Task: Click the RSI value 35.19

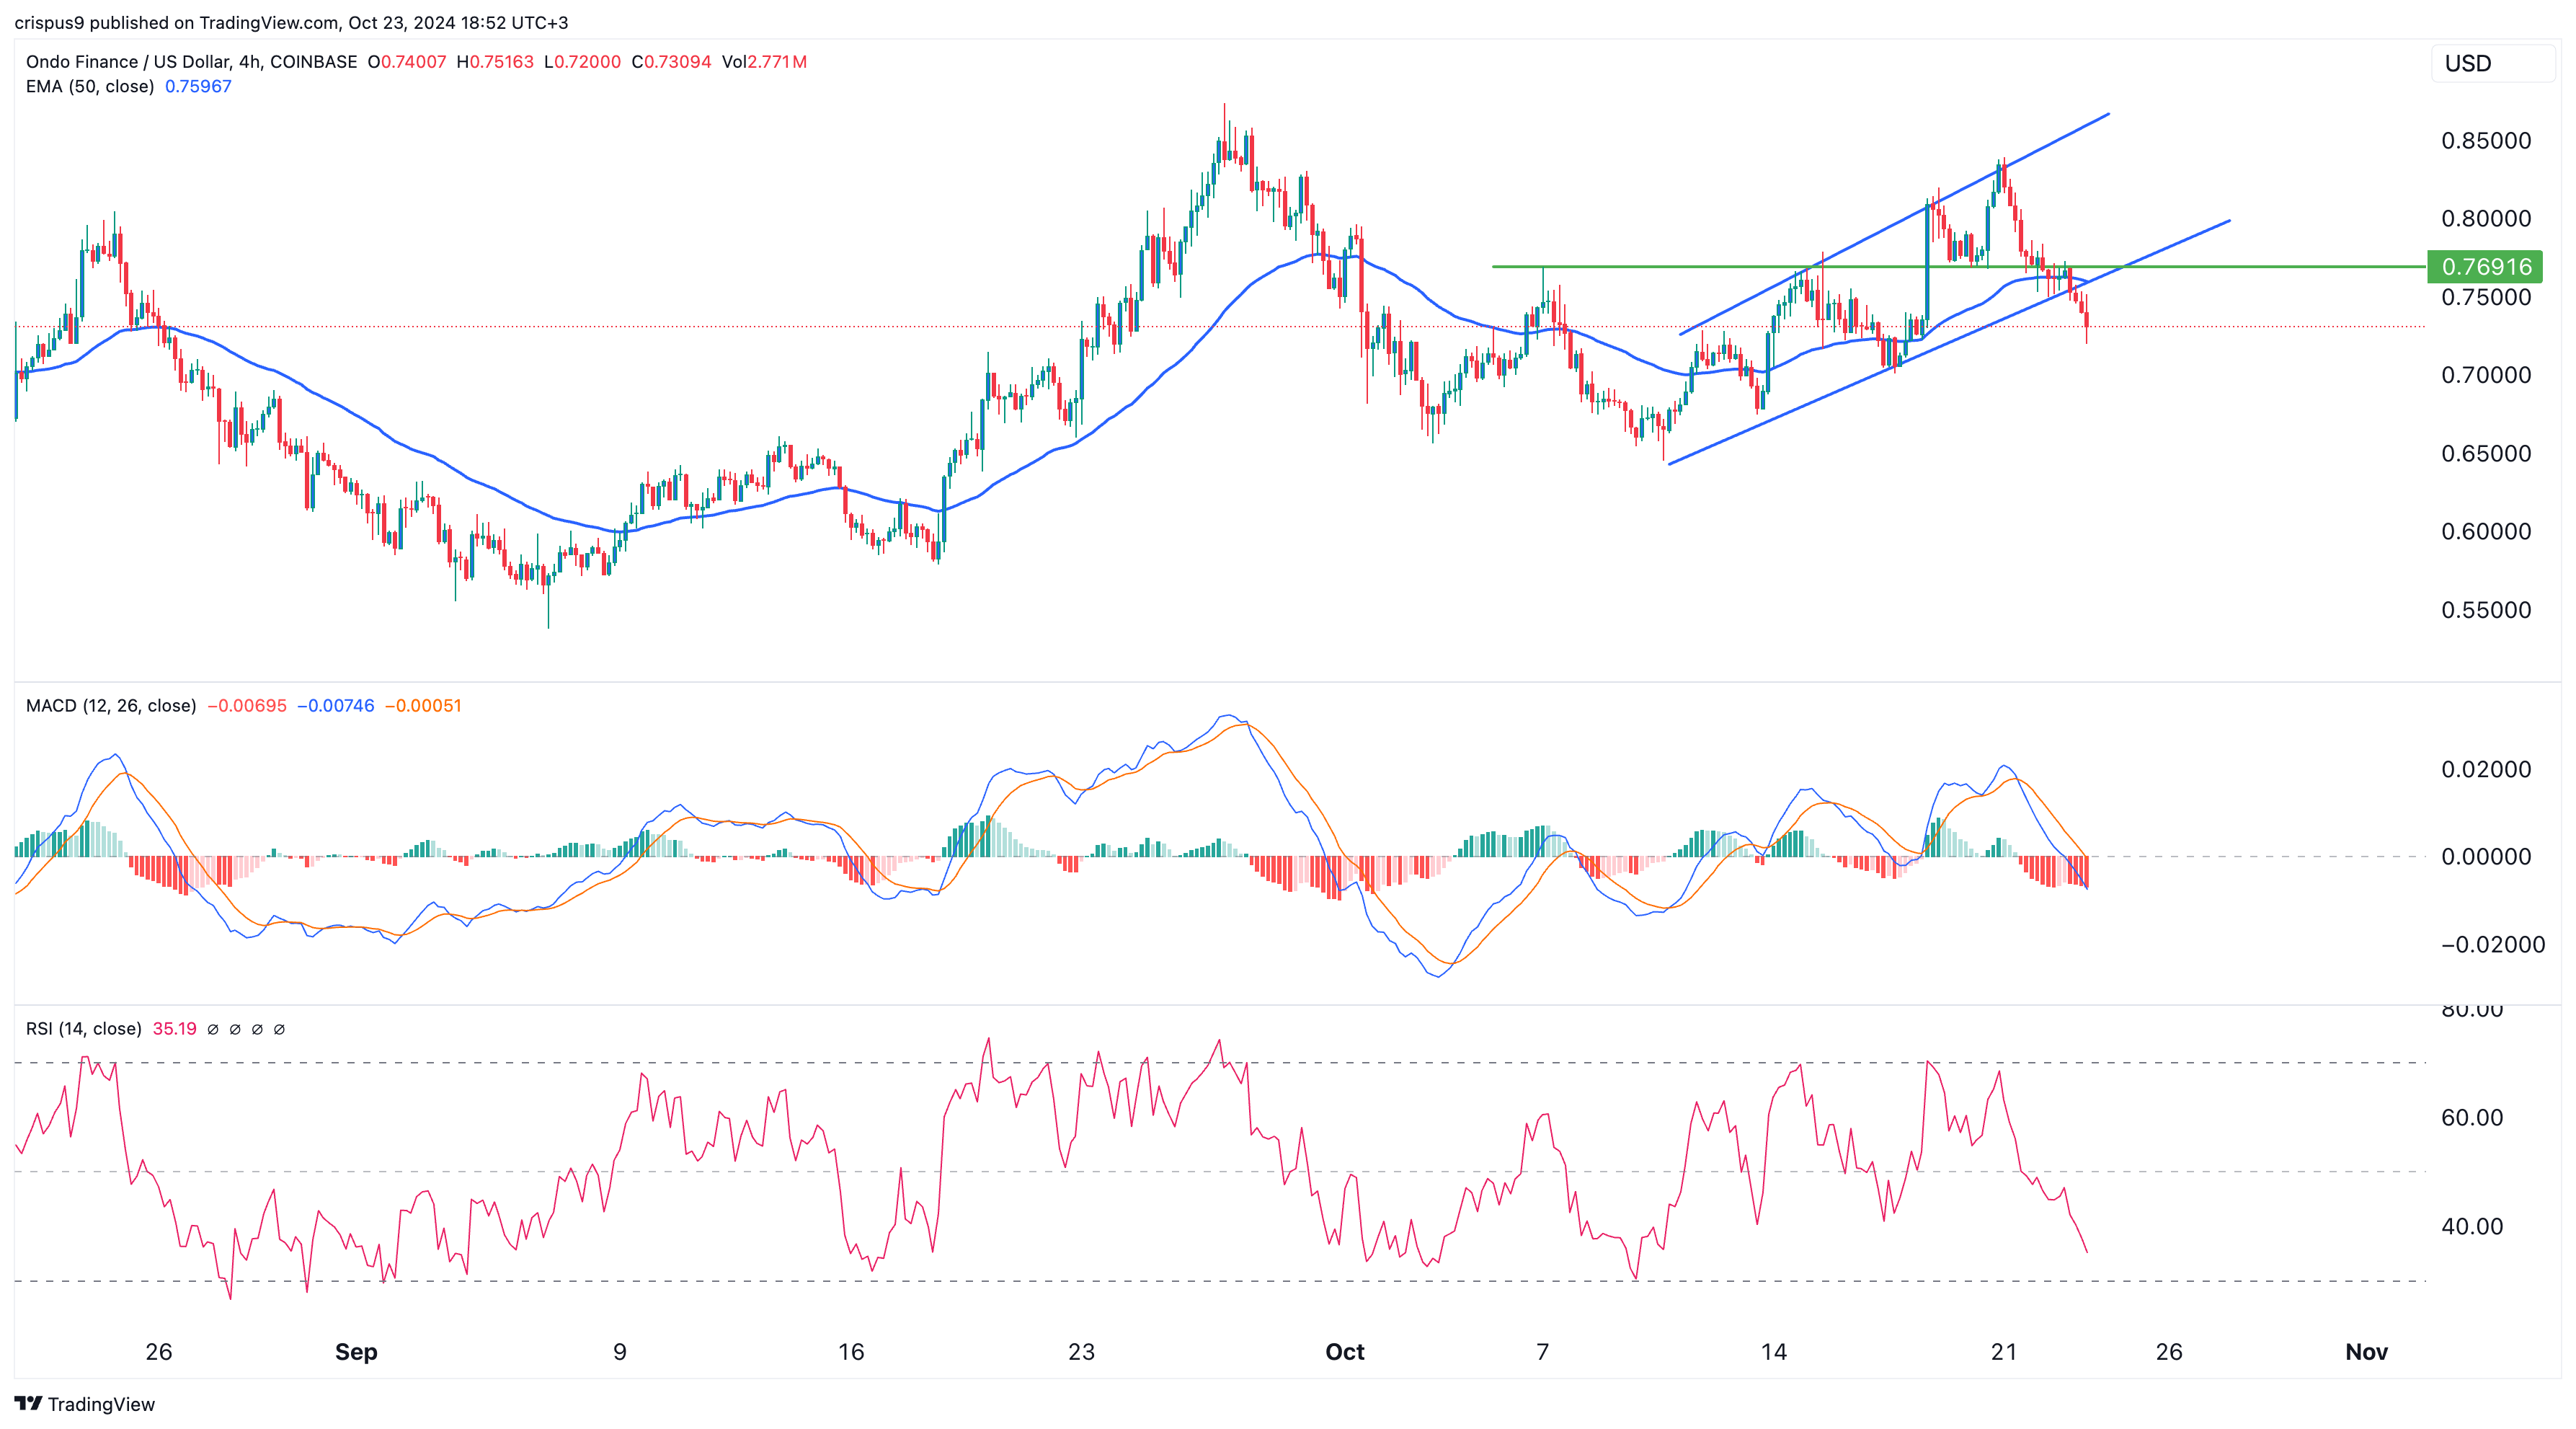Action: click(175, 1029)
